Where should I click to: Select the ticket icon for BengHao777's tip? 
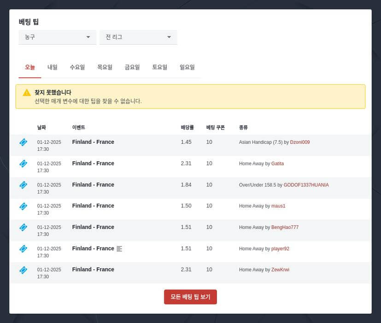pyautogui.click(x=23, y=227)
